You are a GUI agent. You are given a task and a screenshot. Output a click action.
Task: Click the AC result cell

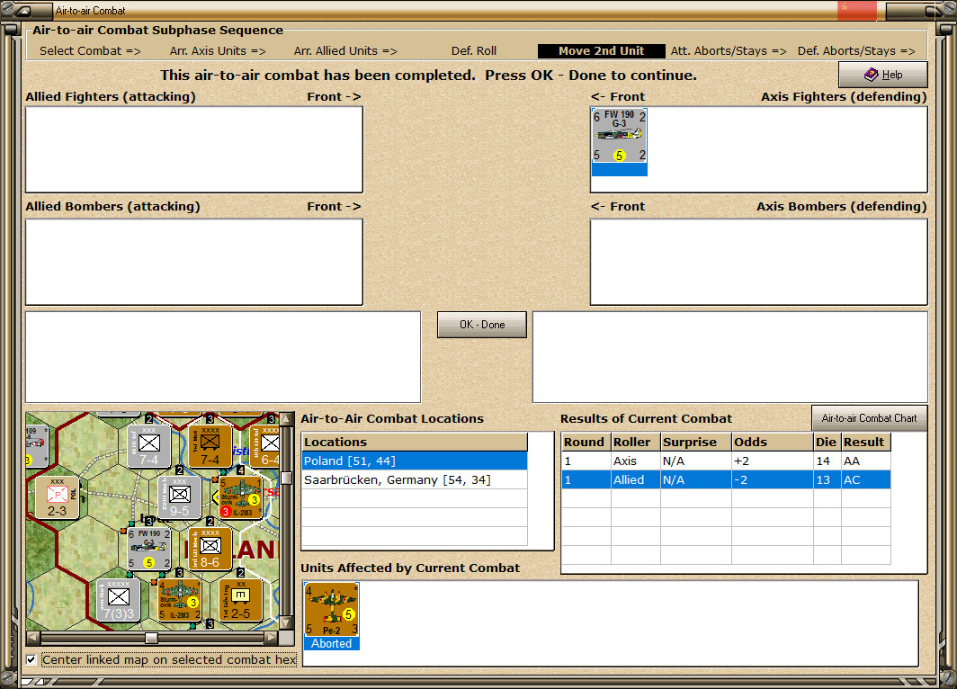tap(865, 479)
